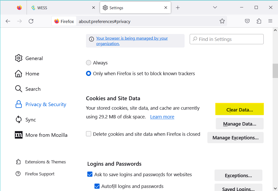This screenshot has height=191, width=278.
Task: Click the Clear Data... button
Action: 240,109
